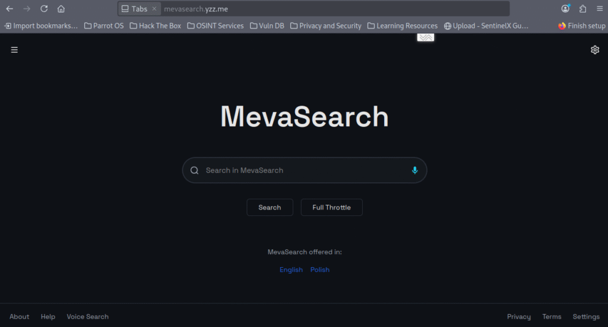Open the browser account profile icon
608x327 pixels.
coord(565,9)
